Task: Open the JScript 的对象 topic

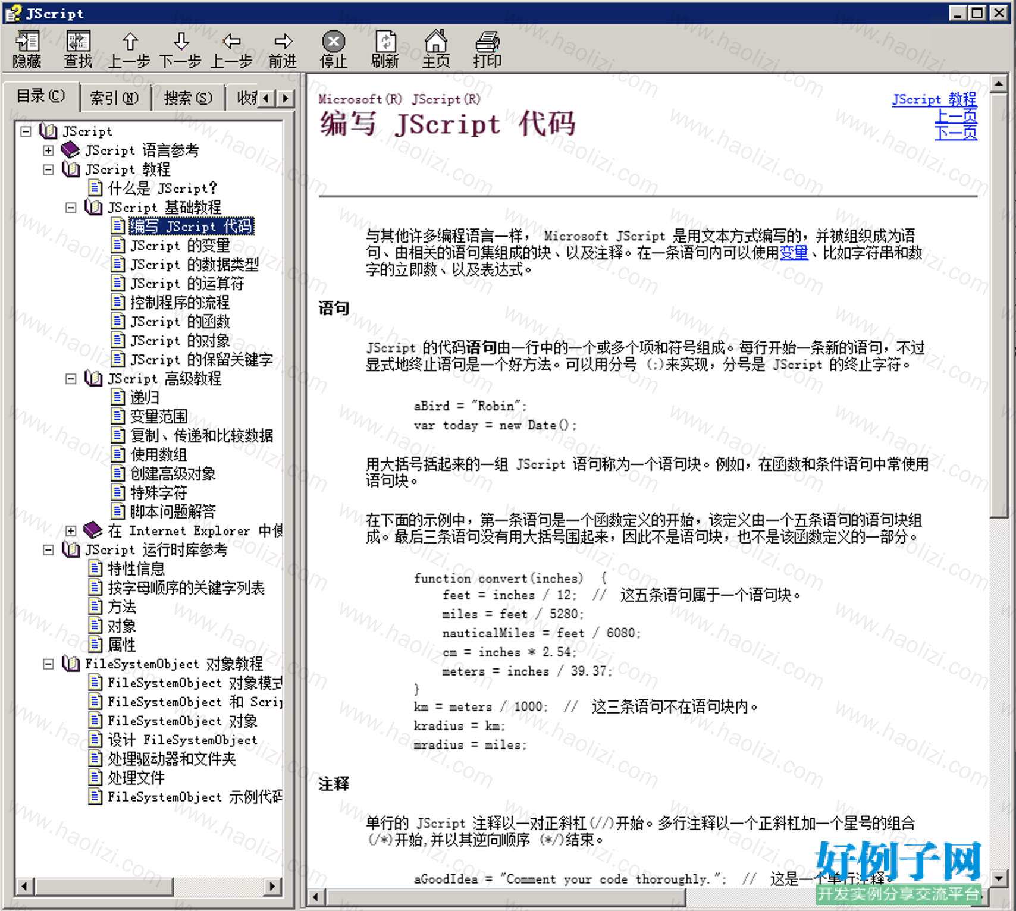Action: 180,341
